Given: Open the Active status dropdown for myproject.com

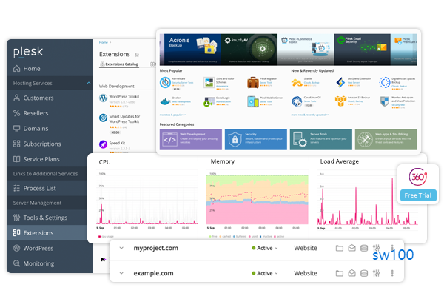Looking at the screenshot, I should (265, 248).
